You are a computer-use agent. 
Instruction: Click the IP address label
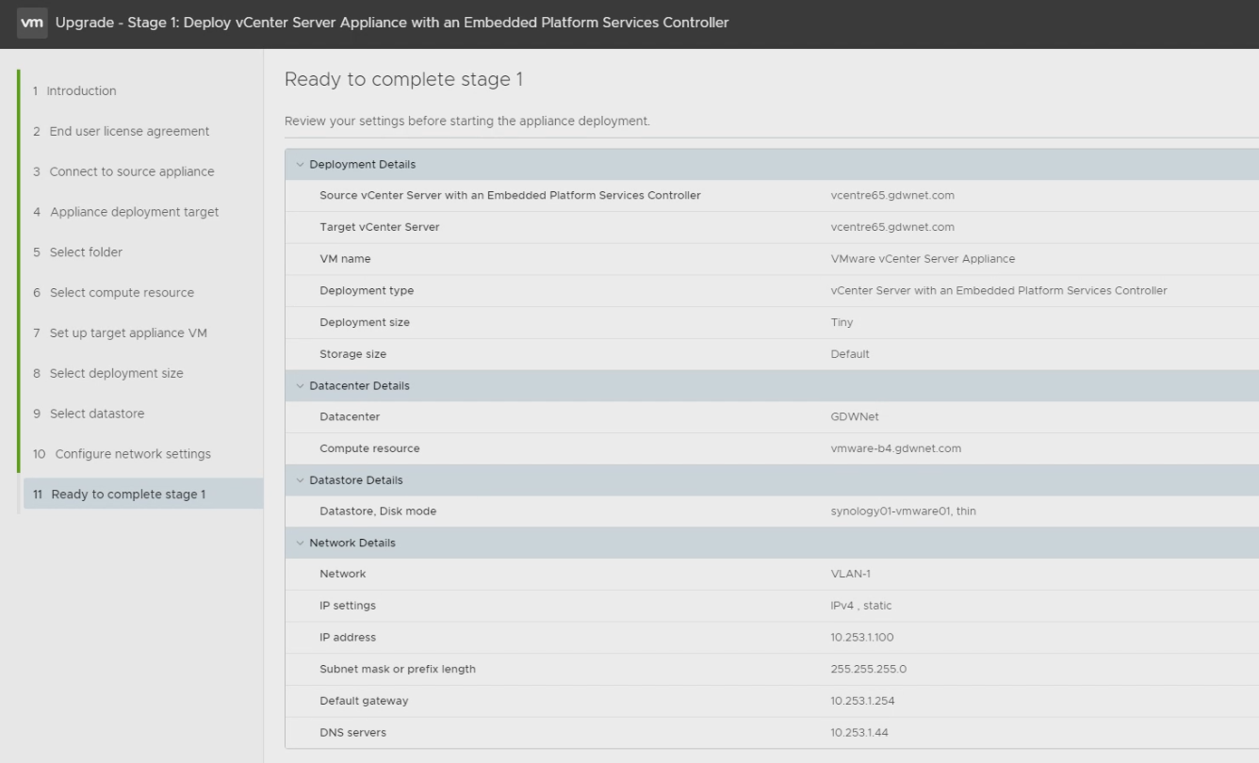click(x=348, y=638)
